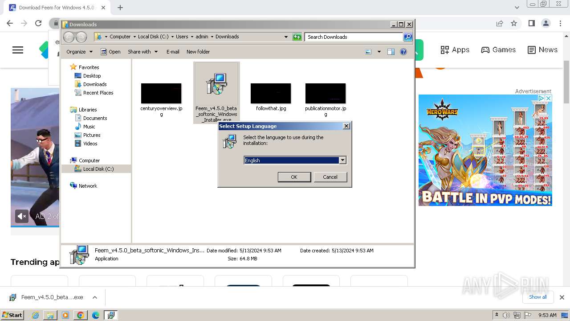570x321 pixels.
Task: Reload the Chrome page
Action: tap(38, 23)
